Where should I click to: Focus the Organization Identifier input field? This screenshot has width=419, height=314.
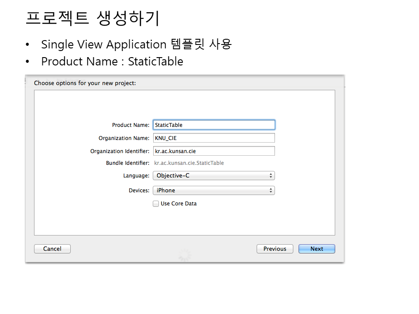point(214,151)
